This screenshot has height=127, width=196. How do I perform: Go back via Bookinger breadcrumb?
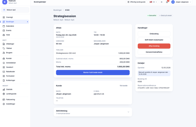[x=57, y=10]
